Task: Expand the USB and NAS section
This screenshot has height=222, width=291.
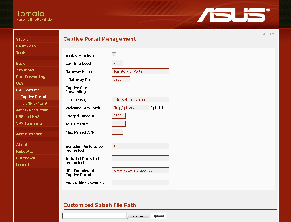Action: coord(28,117)
